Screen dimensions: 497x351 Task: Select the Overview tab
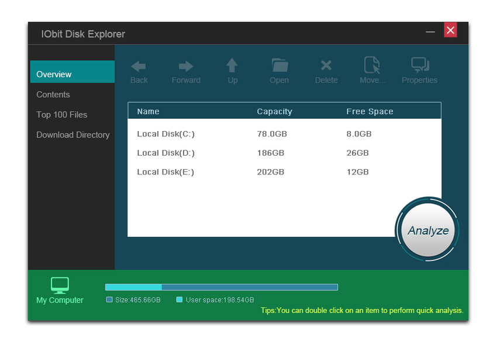point(73,71)
